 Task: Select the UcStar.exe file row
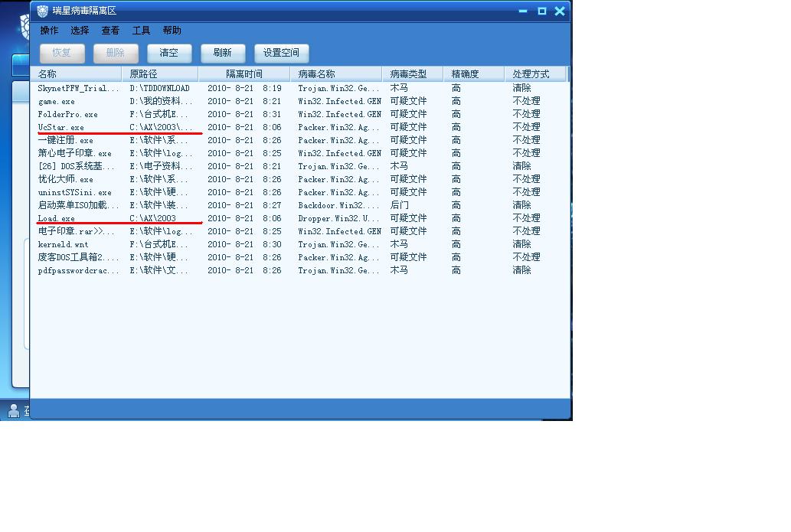(299, 128)
